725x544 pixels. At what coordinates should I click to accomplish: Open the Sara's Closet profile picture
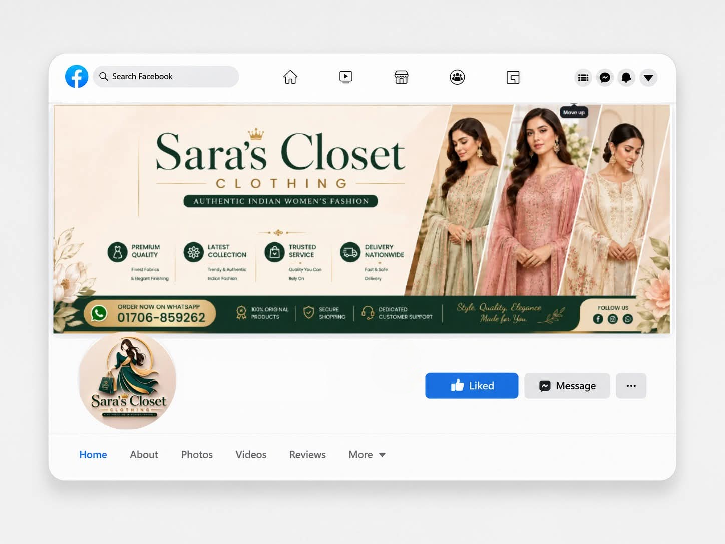coord(128,381)
